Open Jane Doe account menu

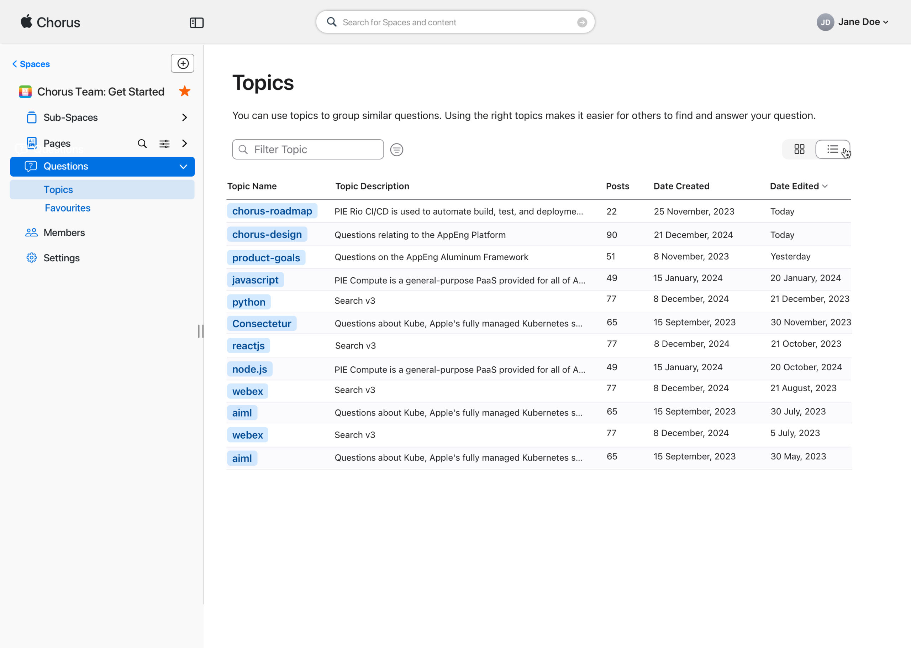pyautogui.click(x=853, y=22)
